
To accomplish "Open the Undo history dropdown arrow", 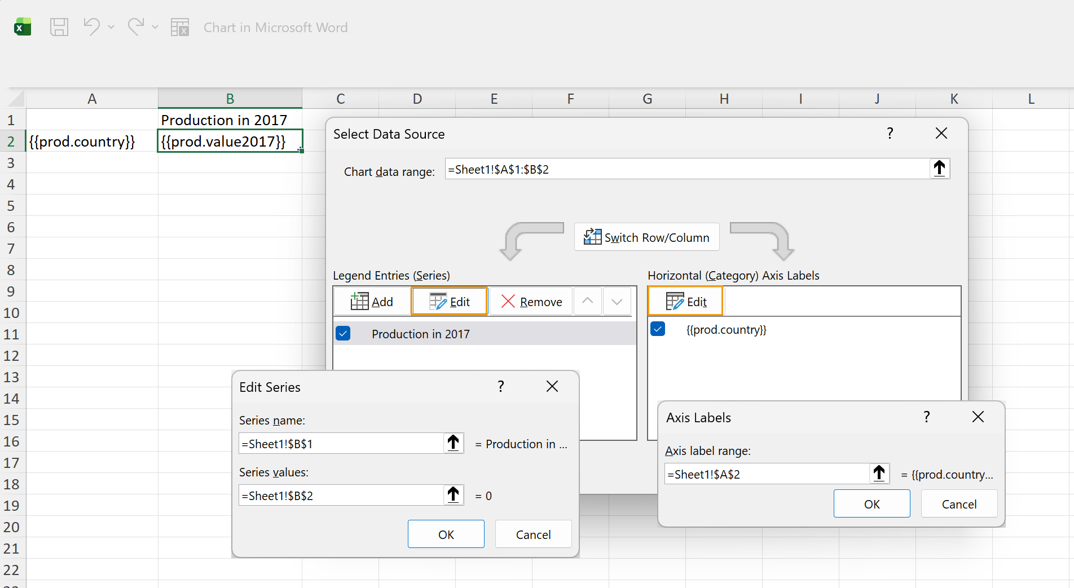I will 111,27.
